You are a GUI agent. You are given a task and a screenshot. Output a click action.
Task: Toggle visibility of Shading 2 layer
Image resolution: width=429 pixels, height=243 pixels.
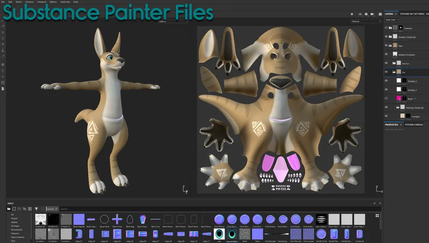(x=386, y=81)
